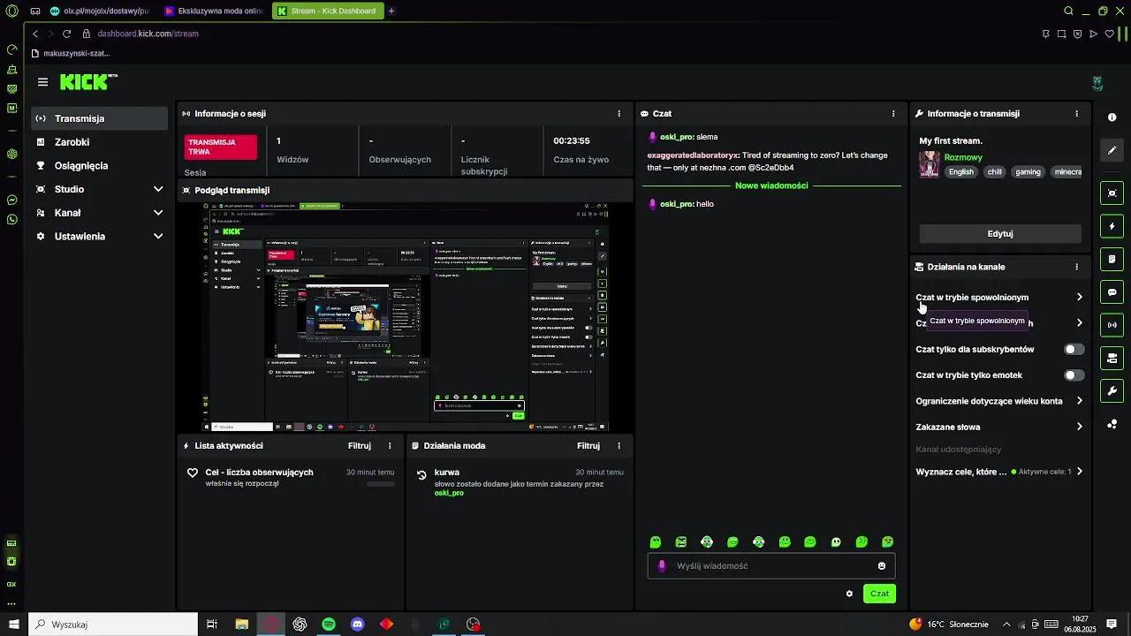This screenshot has width=1131, height=636.
Task: Open a new browser tab
Action: coord(391,11)
